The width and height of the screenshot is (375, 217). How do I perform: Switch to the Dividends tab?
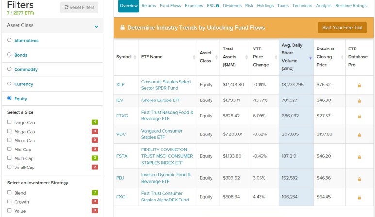(x=232, y=6)
